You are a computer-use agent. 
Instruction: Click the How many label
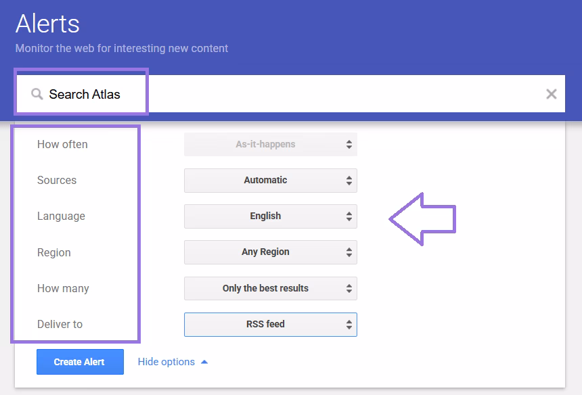point(63,288)
